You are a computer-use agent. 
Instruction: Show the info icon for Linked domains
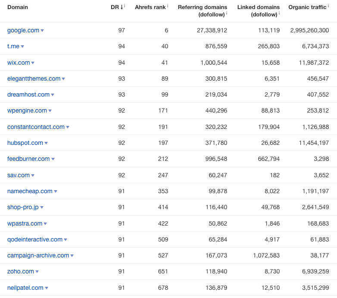[279, 13]
